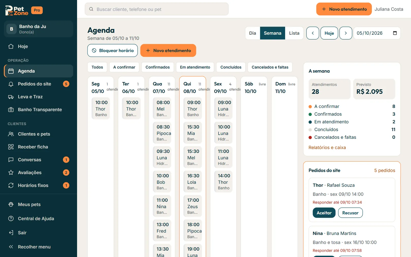This screenshot has height=257, width=411.
Task: Open Friday 14:00 Thor Banho appointment
Action: (223, 182)
